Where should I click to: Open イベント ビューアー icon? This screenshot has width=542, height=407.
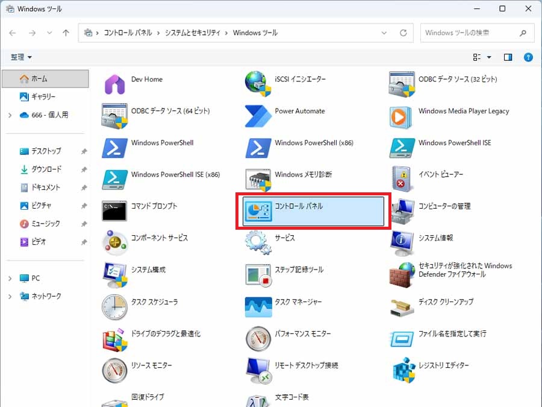[x=401, y=179]
